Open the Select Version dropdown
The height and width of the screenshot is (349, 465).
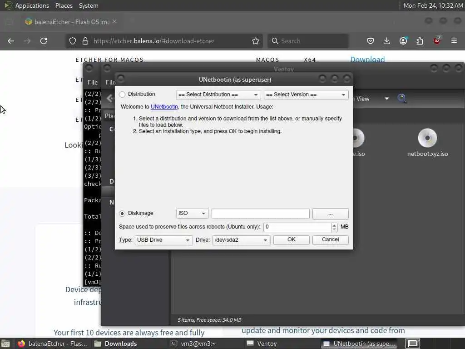pyautogui.click(x=306, y=95)
